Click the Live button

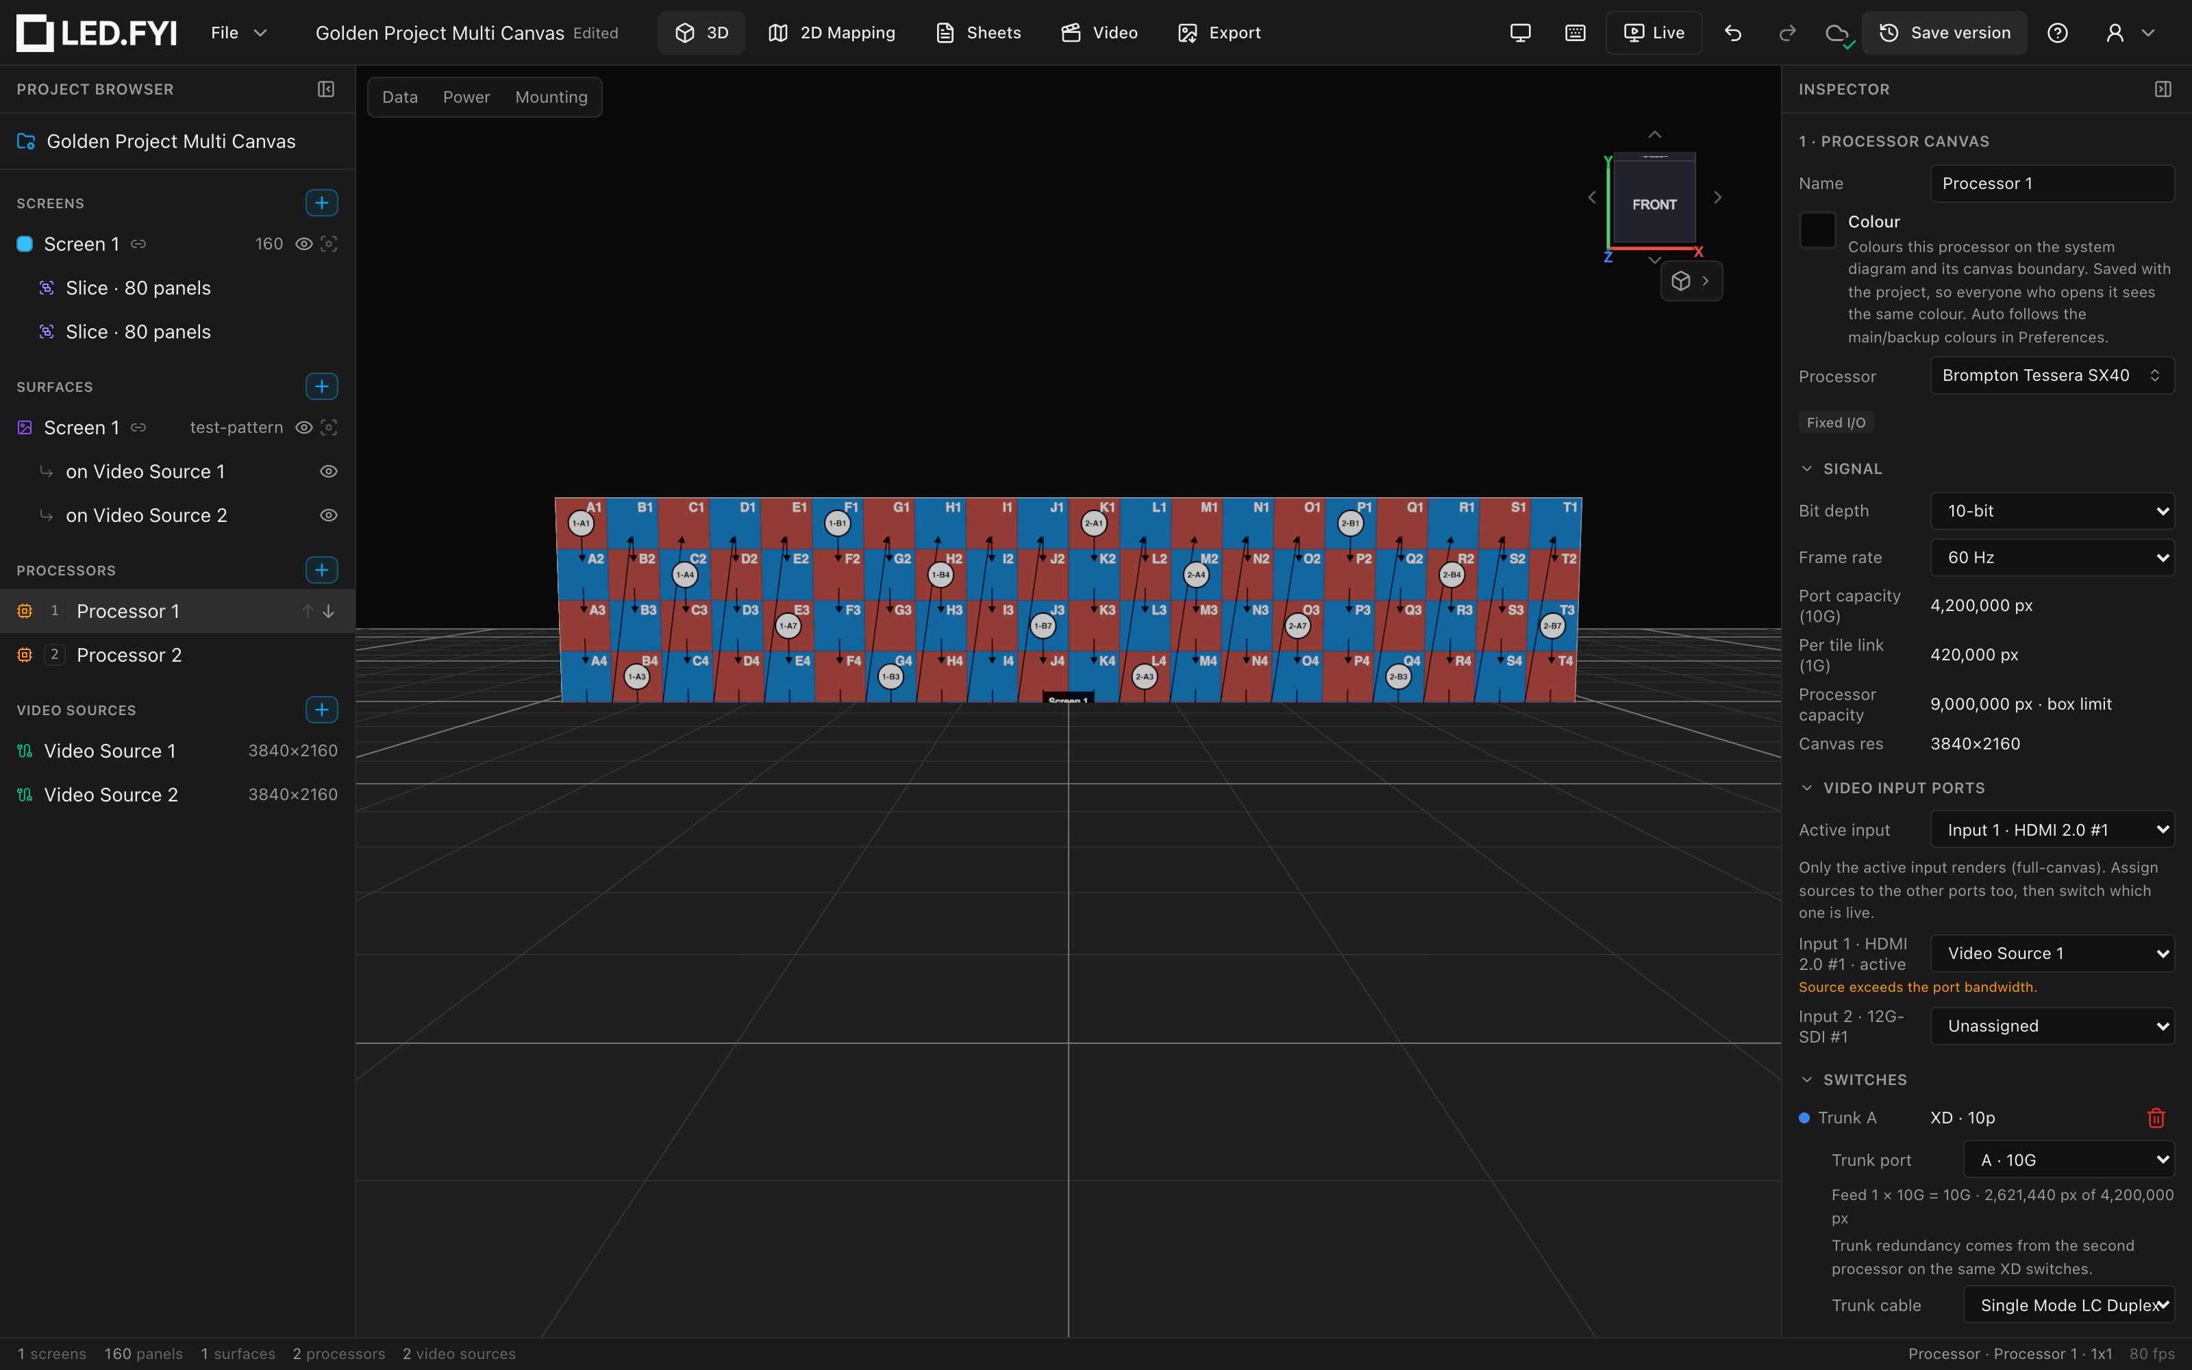point(1654,33)
